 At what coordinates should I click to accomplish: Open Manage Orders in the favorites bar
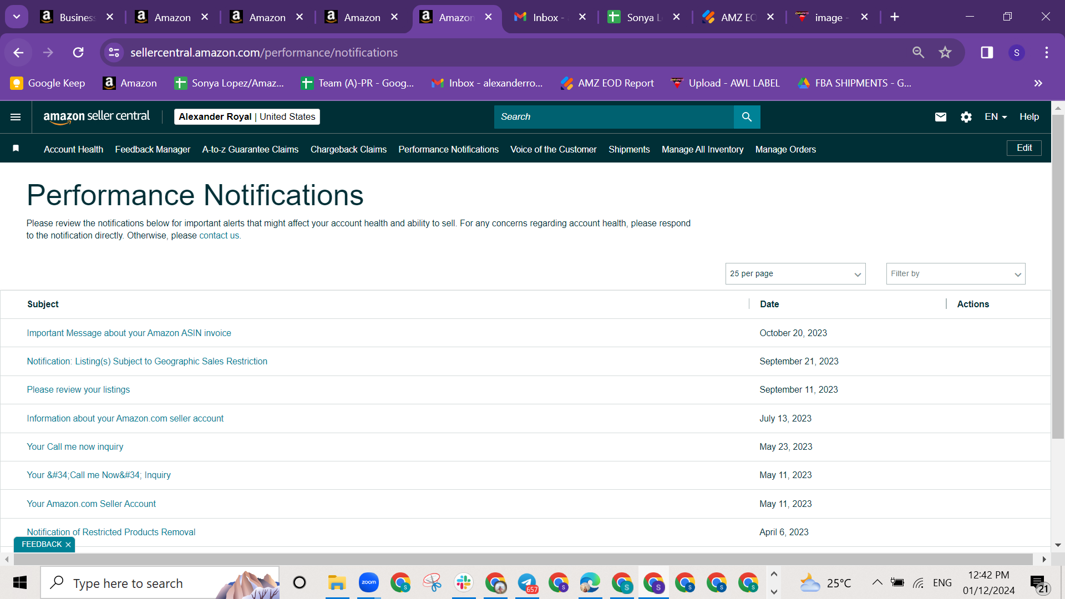point(785,150)
